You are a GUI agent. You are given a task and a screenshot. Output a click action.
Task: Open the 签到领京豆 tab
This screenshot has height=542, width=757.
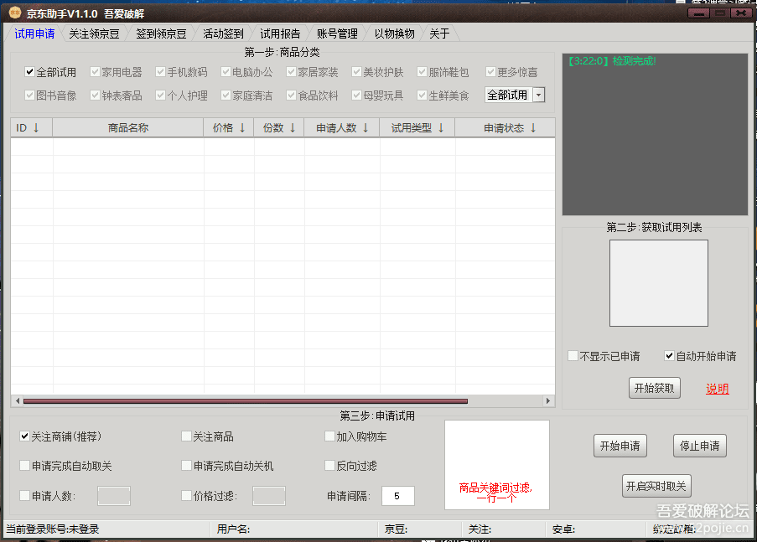coord(161,34)
